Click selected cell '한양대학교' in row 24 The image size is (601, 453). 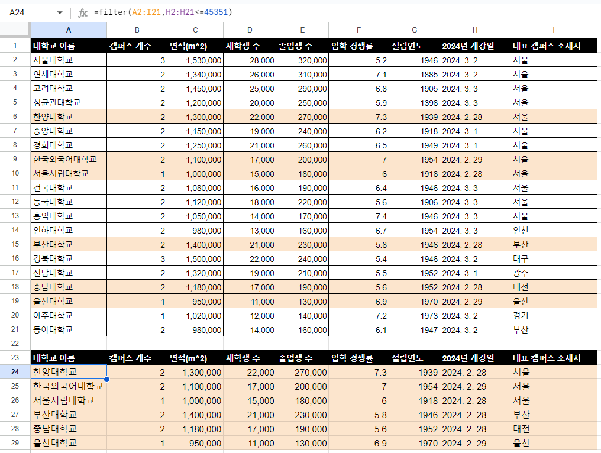point(69,372)
